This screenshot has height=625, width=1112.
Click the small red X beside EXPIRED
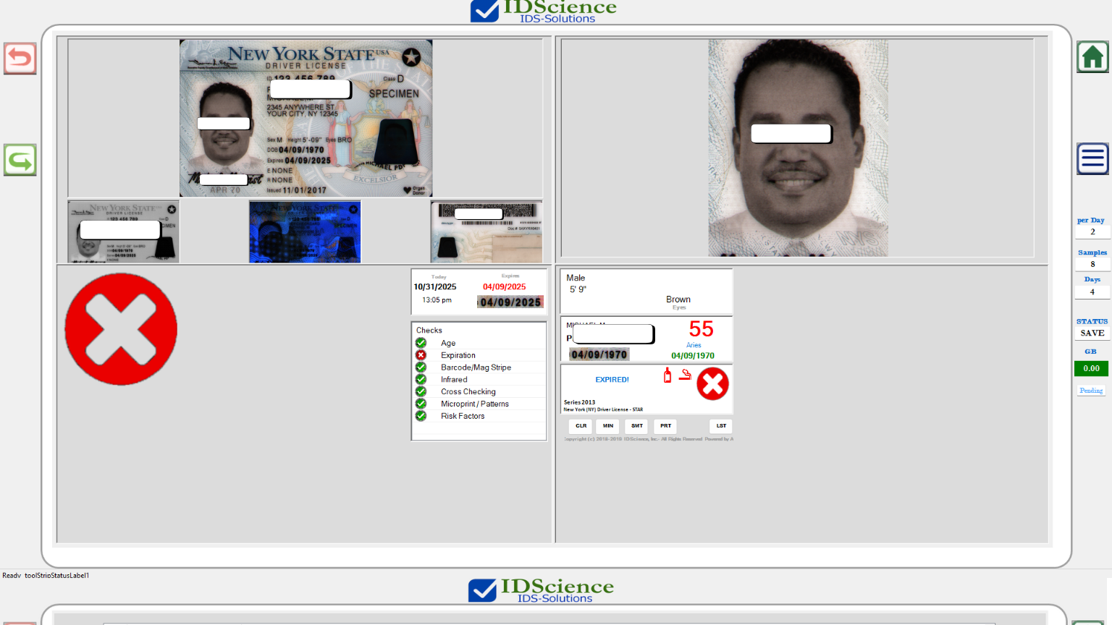(712, 384)
